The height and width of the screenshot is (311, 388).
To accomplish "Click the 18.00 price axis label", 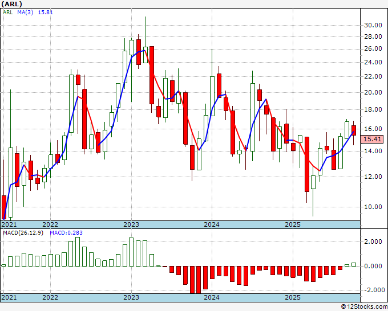I will (373, 109).
